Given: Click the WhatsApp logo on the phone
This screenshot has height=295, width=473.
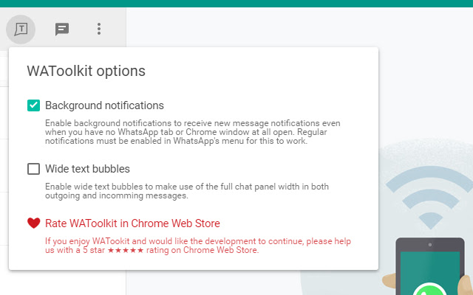Looking at the screenshot, I should [429, 289].
